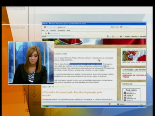155x116 pixels.
Task: Open the Ajuda menu
Action: pyautogui.click(x=68, y=30)
